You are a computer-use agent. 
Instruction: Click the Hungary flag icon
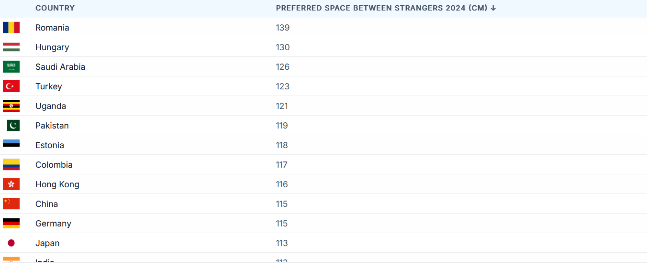click(x=11, y=47)
